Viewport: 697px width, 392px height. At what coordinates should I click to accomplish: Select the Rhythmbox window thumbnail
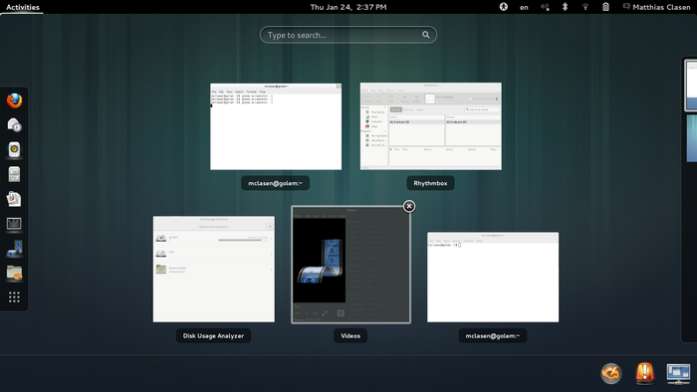point(431,126)
